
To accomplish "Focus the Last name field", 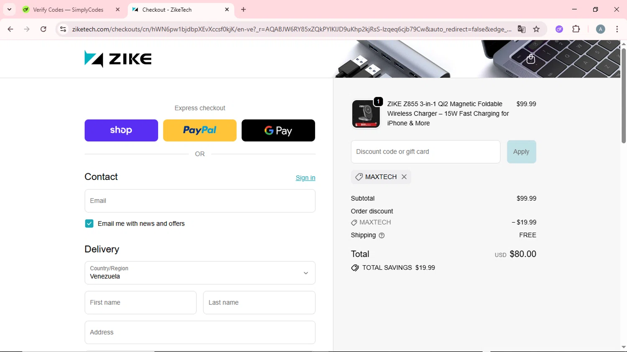I will 259,303.
